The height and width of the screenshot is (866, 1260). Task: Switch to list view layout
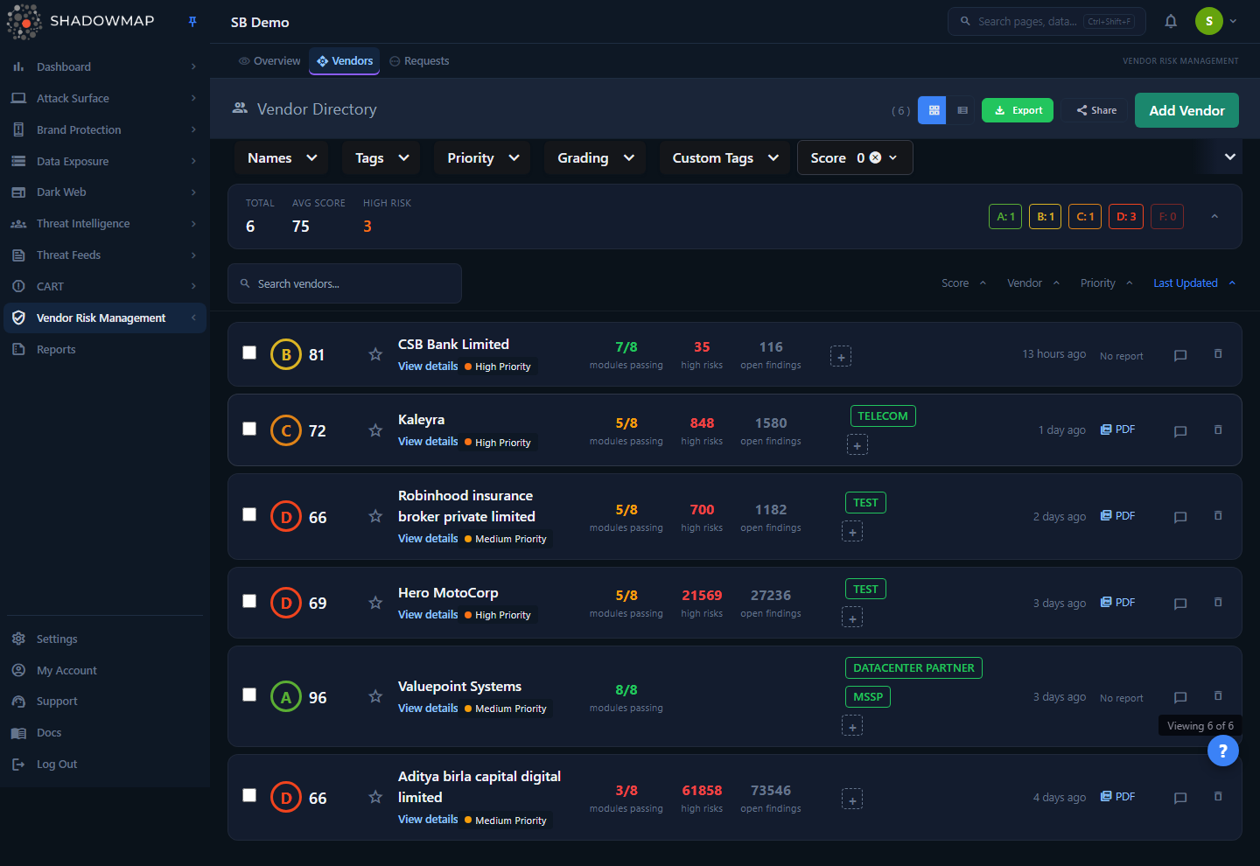[962, 110]
